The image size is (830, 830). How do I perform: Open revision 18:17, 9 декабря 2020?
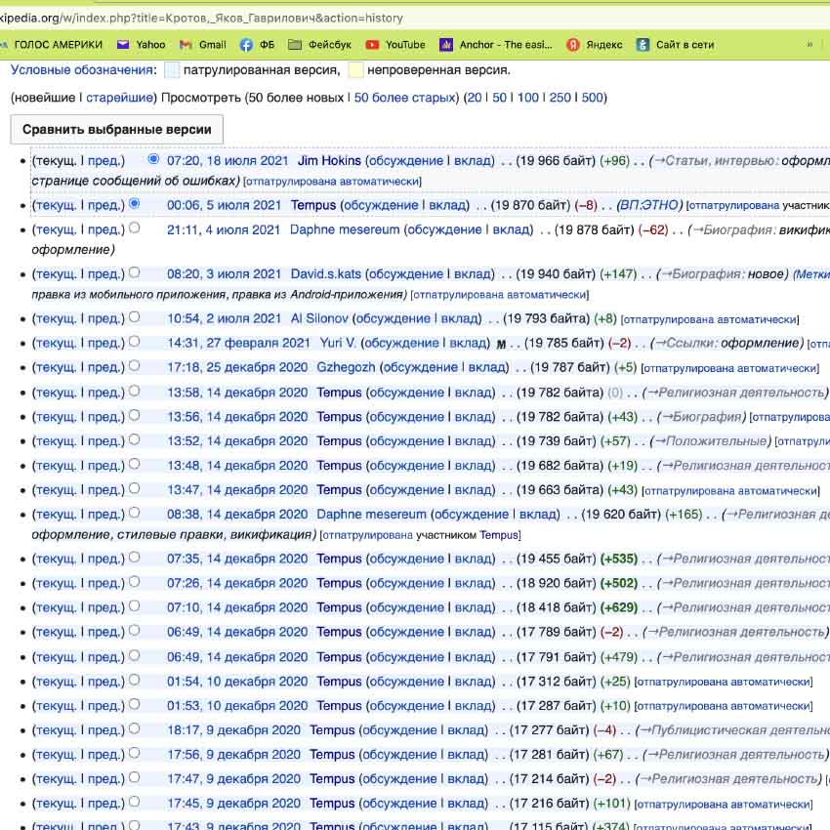233,730
